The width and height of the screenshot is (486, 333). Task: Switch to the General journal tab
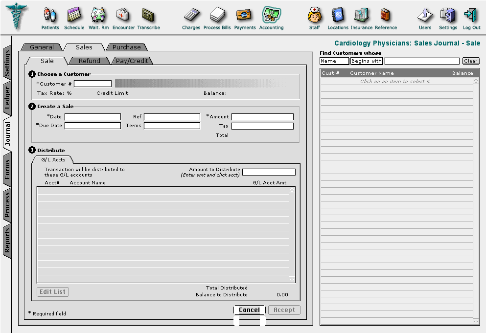click(x=42, y=47)
